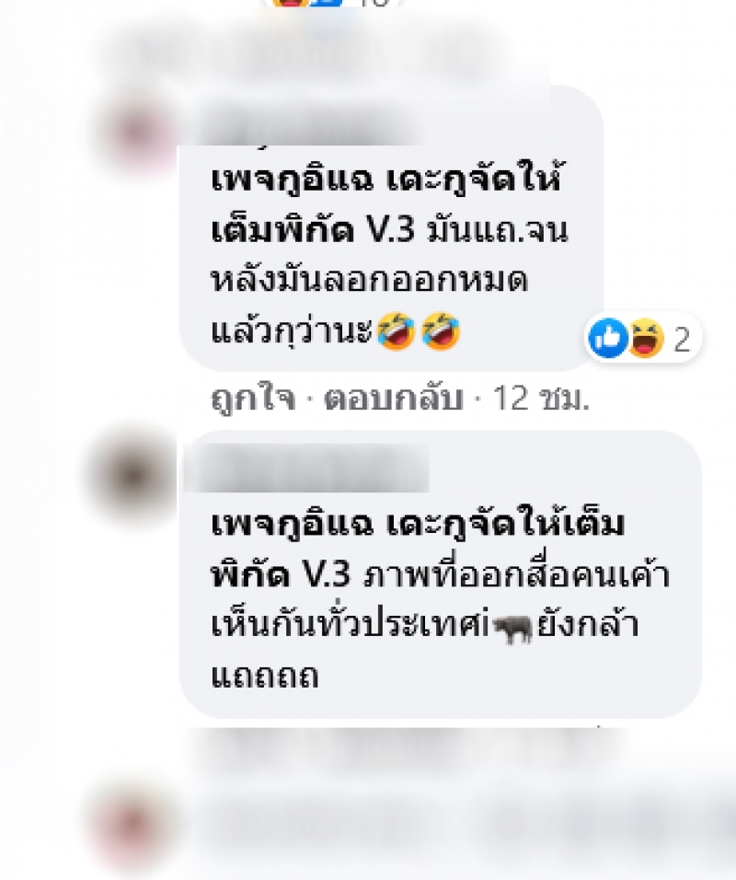Viewport: 736px width, 880px height.
Task: Click the blurred avatar beside the ภาพที่ออกสื่อ comment
Action: pos(133,476)
